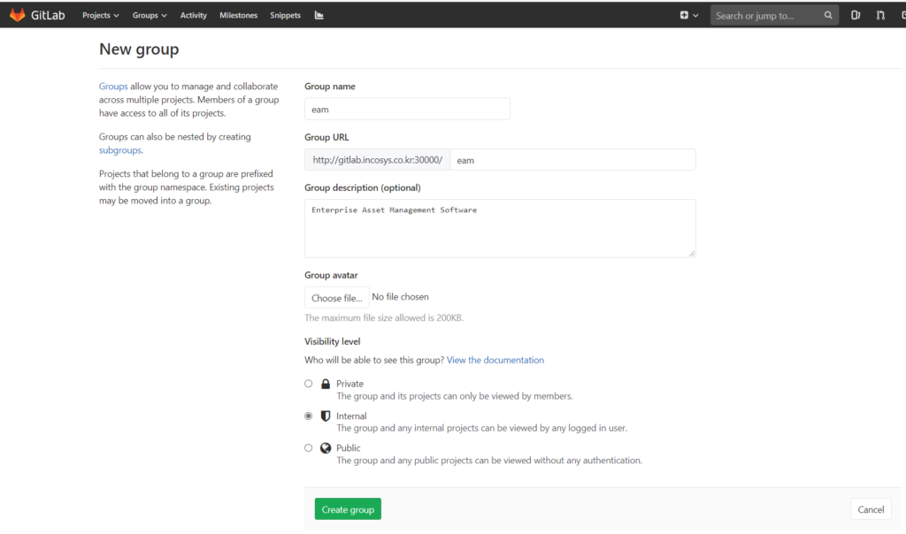Focus the Group description text area
This screenshot has width=906, height=534.
pos(500,228)
